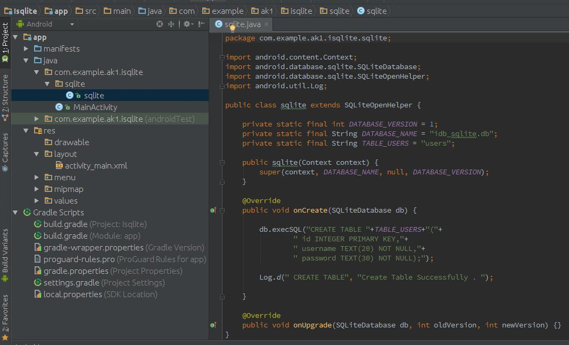Collapse the onCreate method with gutter arrow
The image size is (569, 345).
point(222,211)
